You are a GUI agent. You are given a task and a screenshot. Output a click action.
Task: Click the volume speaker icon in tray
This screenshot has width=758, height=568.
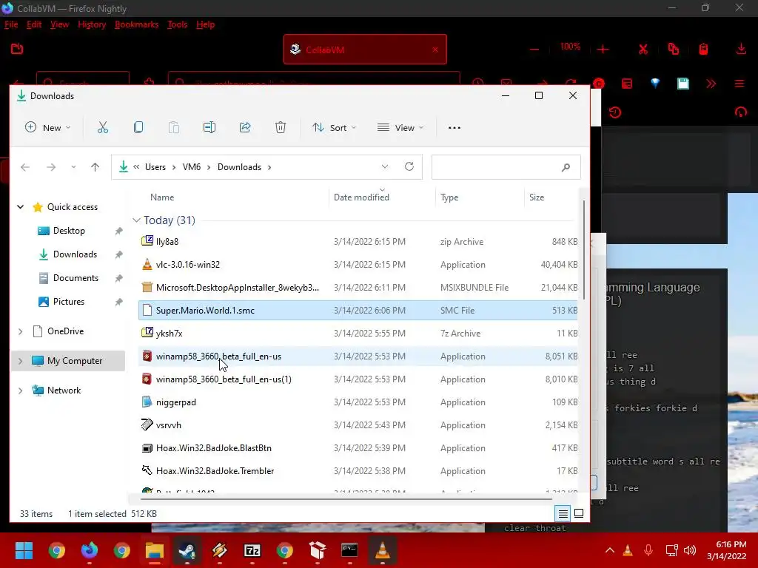[690, 550]
